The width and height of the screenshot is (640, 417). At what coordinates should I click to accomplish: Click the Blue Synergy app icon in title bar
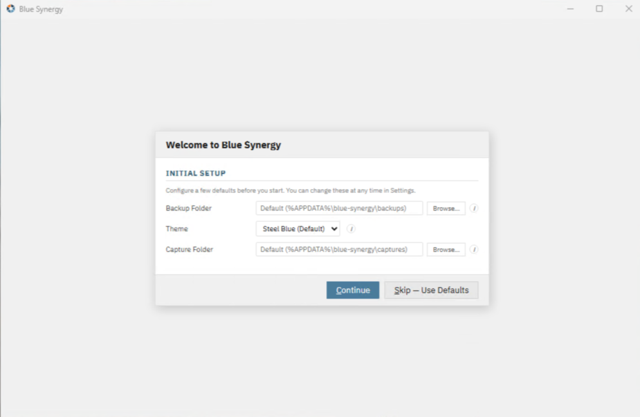pyautogui.click(x=10, y=9)
